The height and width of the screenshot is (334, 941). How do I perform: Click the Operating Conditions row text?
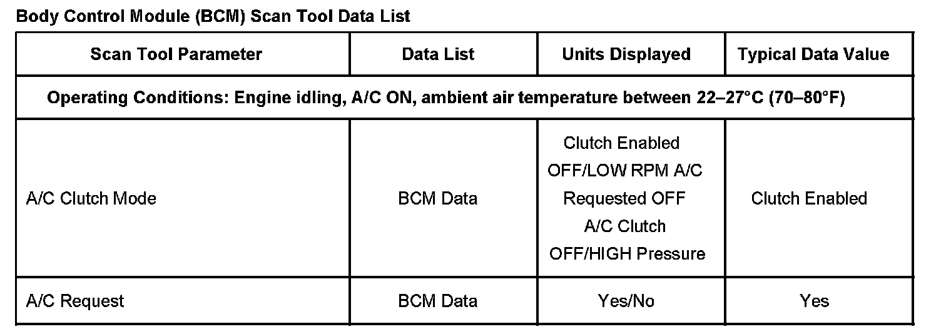tap(445, 98)
